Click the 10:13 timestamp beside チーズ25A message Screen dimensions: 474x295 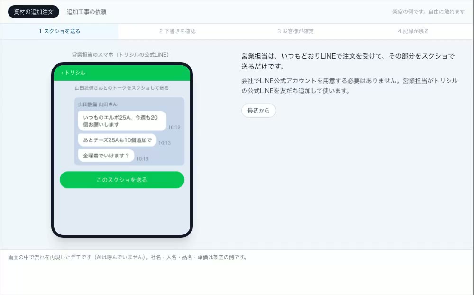[x=164, y=143]
